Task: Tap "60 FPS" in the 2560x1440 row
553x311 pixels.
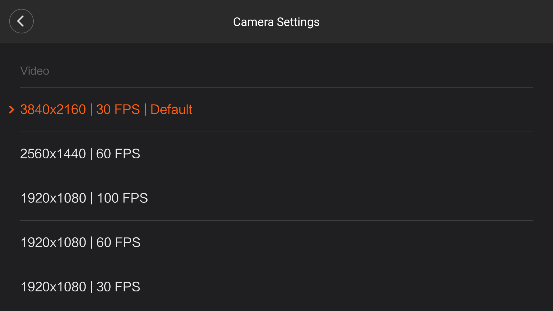Action: (x=118, y=154)
